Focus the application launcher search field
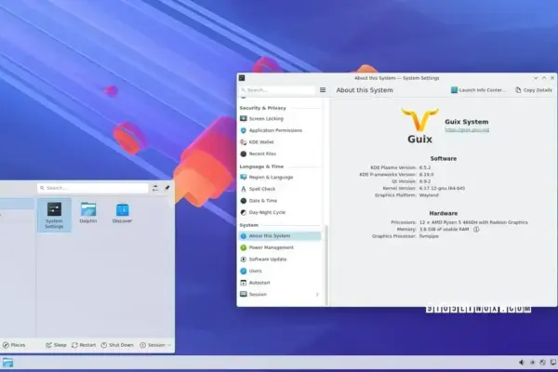Screen dimensions: 558x372 coord(93,188)
